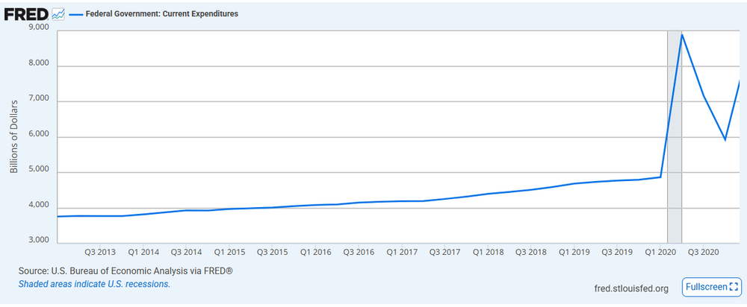Select the Q1 2020 x-axis label
The image size is (747, 307).
(x=660, y=253)
